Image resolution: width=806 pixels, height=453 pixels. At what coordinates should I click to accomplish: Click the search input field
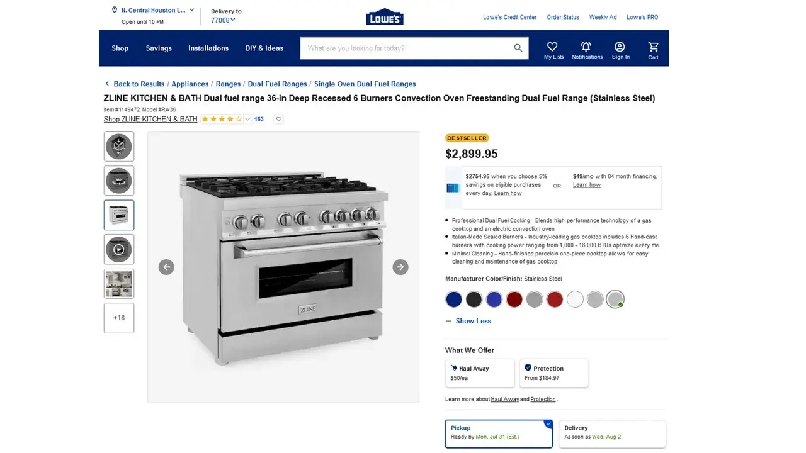(406, 48)
